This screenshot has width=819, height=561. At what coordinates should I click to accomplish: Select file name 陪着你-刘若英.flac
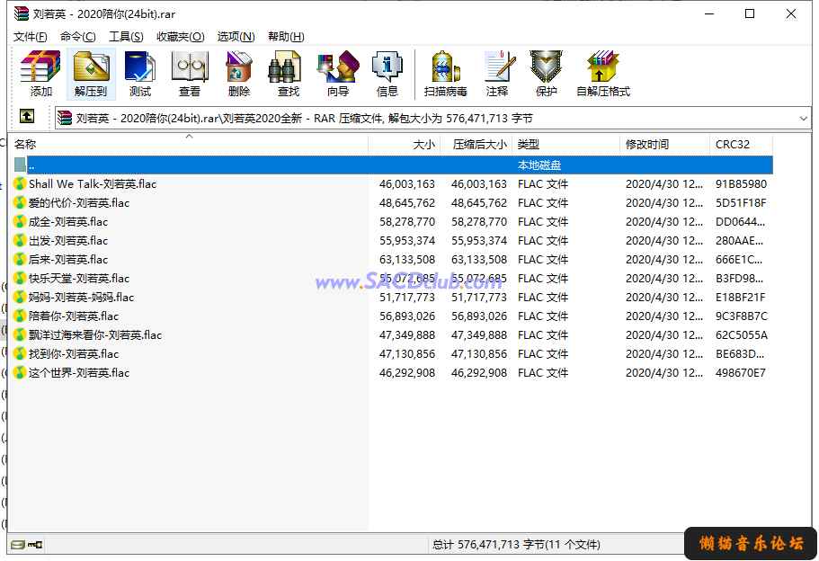point(74,316)
